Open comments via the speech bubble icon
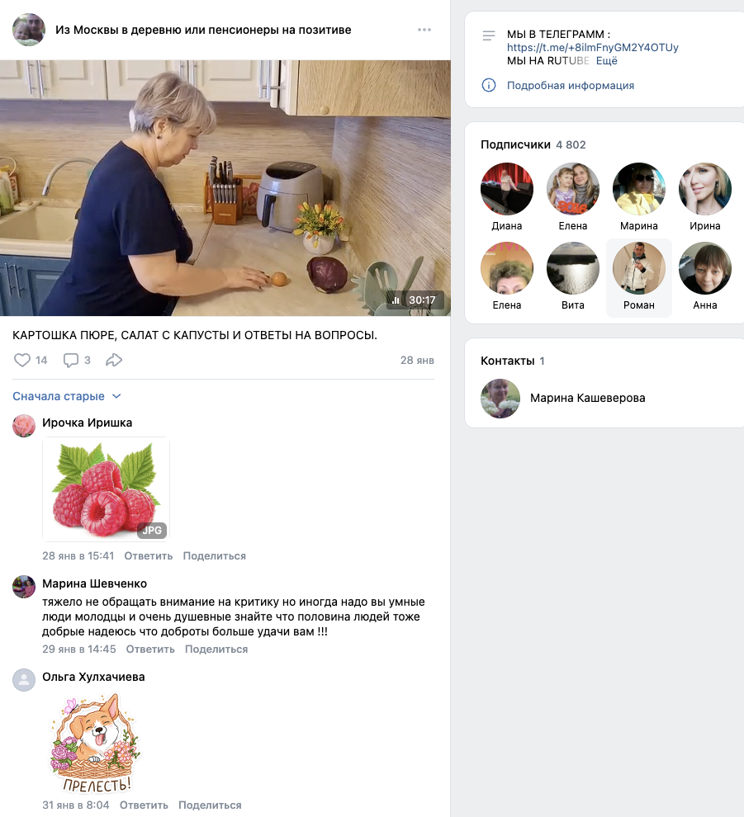 tap(70, 360)
